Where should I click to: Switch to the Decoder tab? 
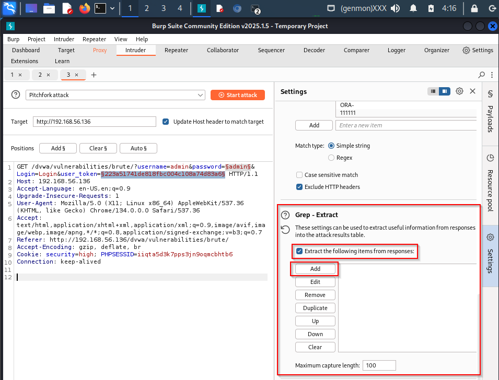[314, 50]
